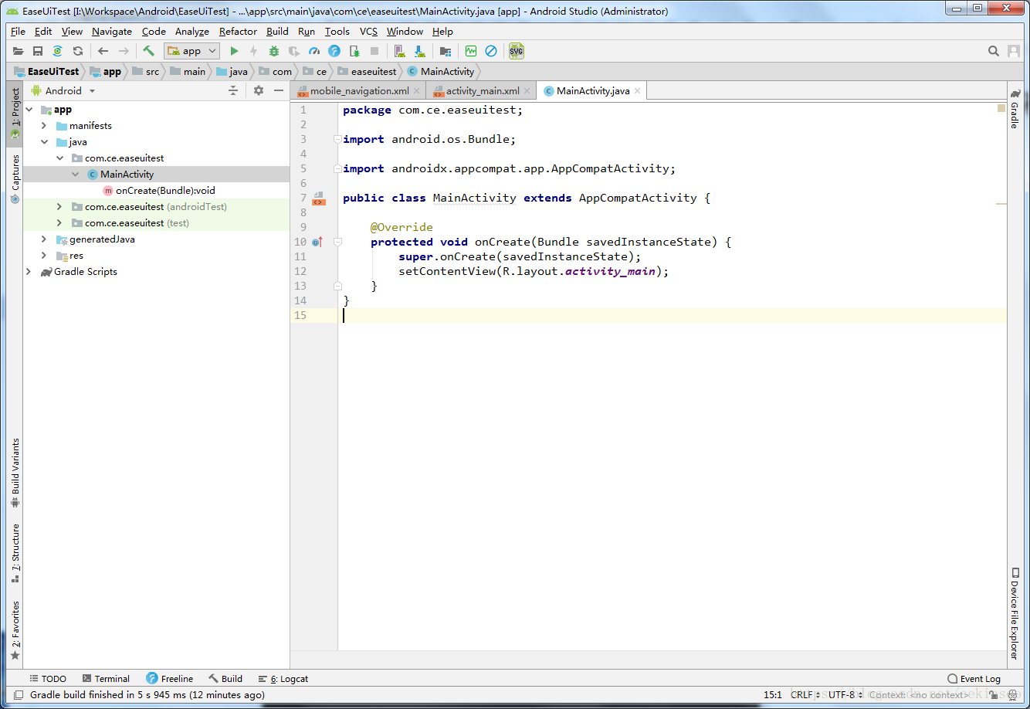Open the Navigate menu
This screenshot has width=1030, height=709.
click(x=112, y=32)
